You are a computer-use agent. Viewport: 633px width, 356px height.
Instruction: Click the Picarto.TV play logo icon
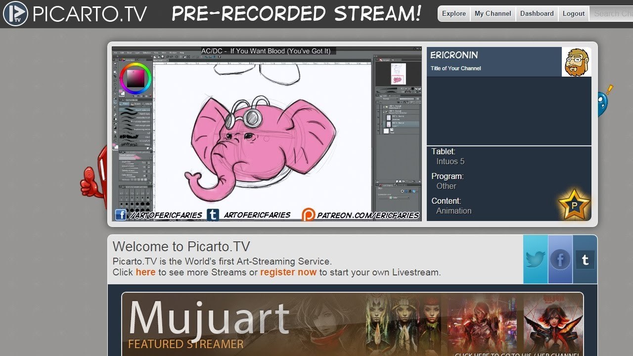(15, 13)
